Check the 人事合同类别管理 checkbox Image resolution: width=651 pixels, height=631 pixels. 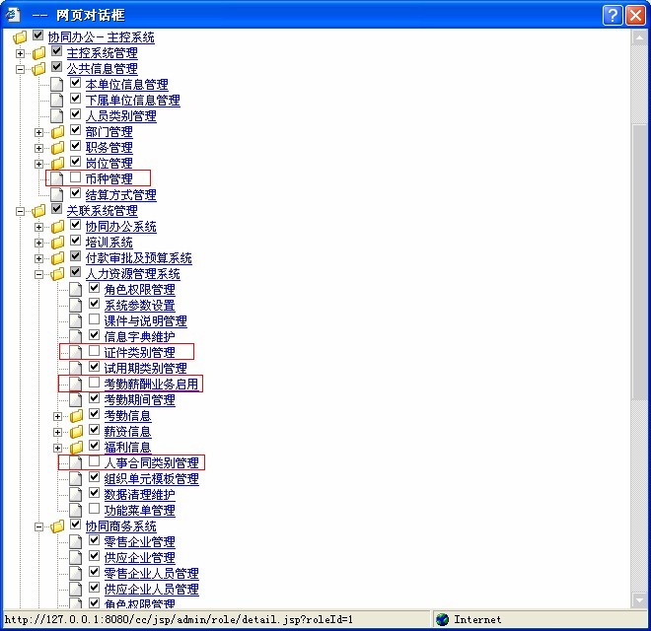tap(95, 461)
